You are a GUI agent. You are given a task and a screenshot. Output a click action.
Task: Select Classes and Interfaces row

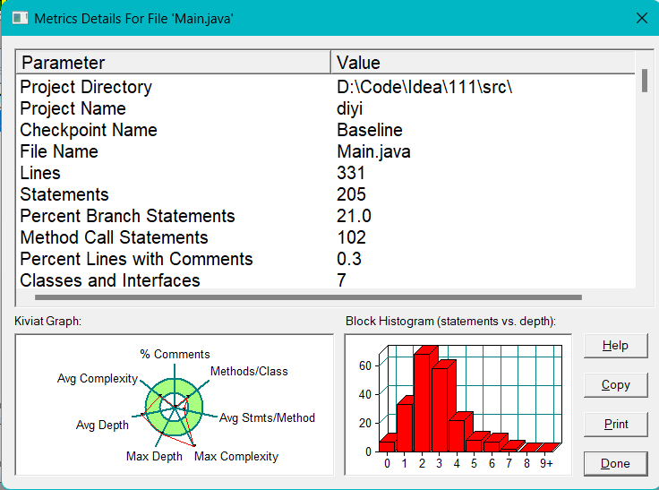pos(326,280)
